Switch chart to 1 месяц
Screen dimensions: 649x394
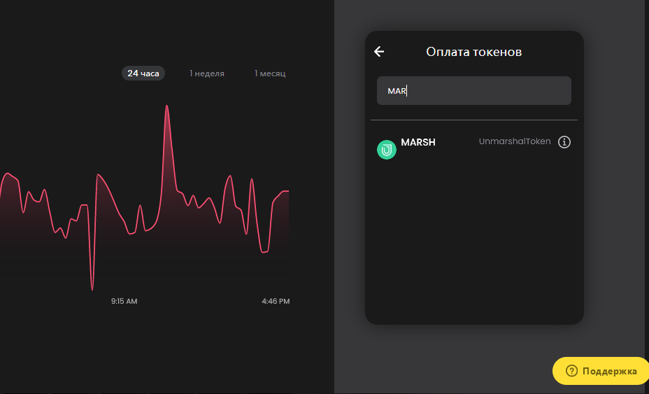[x=270, y=73]
